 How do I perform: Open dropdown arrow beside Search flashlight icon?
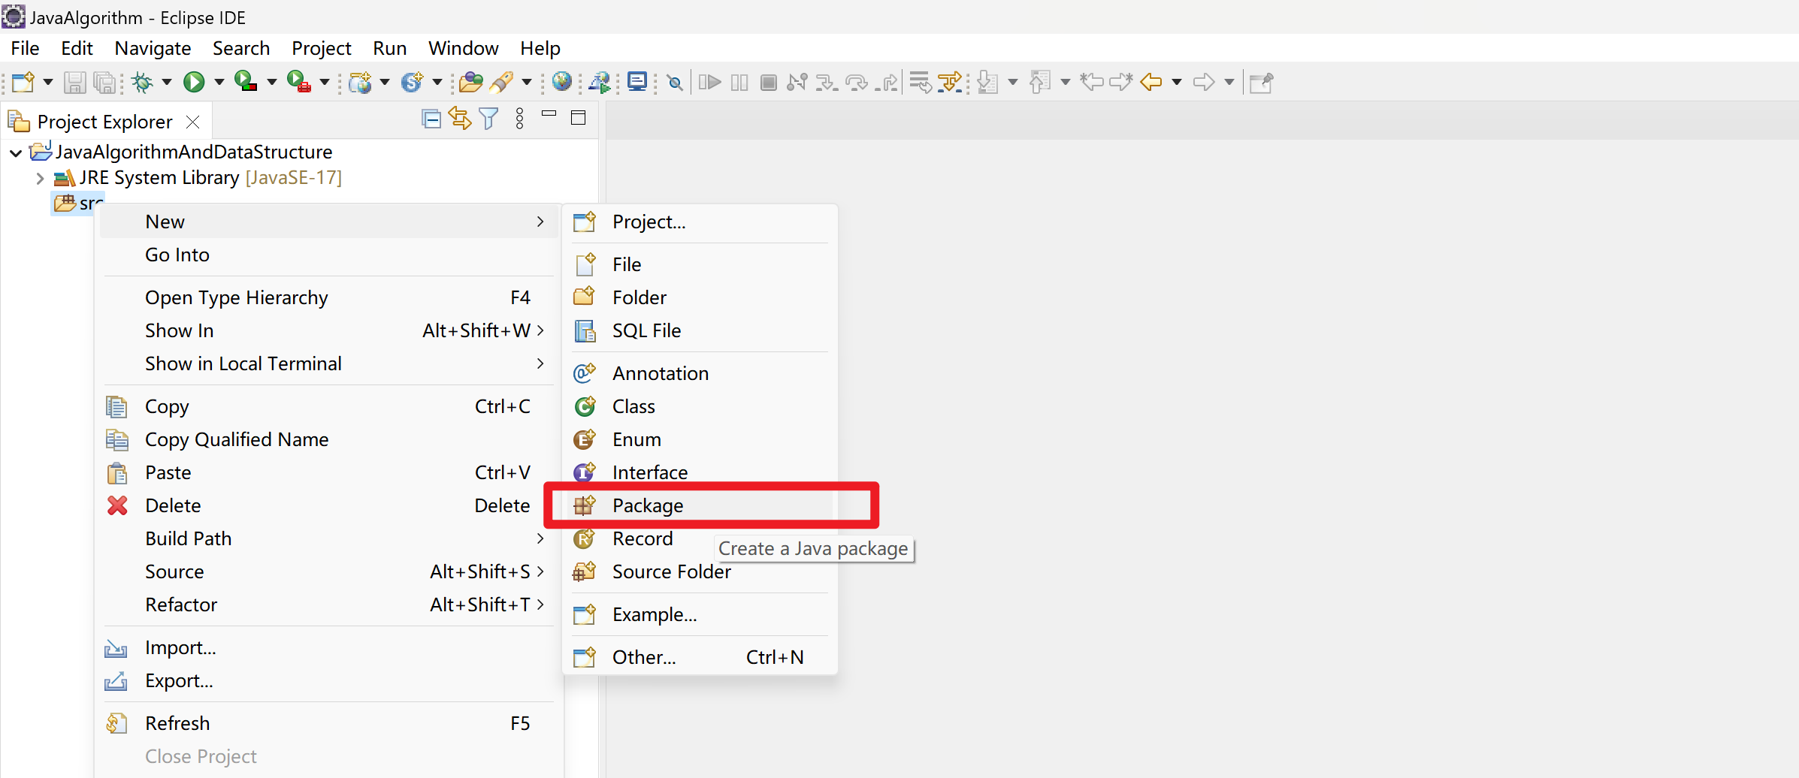(x=527, y=82)
